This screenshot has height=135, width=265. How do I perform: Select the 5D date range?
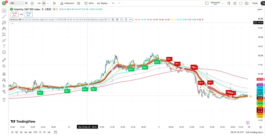point(17,132)
